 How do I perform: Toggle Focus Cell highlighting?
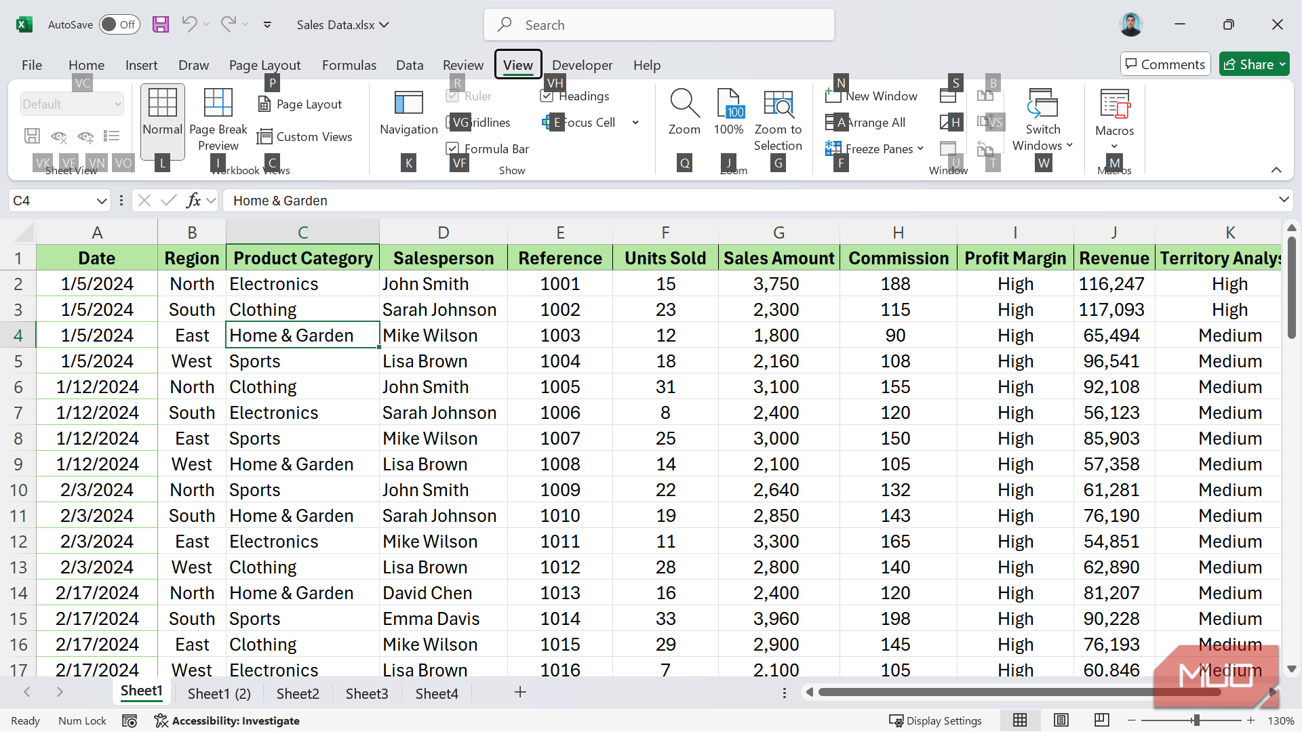[579, 123]
